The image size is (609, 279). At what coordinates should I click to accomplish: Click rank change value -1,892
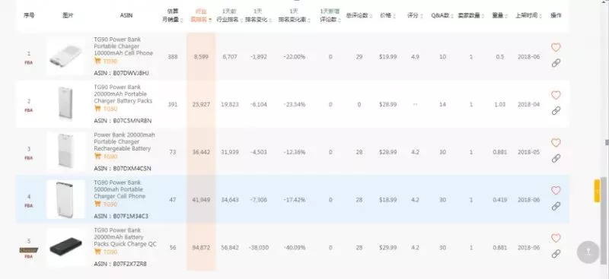click(258, 57)
